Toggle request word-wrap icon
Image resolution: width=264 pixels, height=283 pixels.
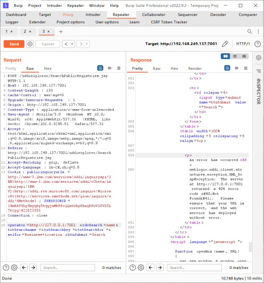coord(100,68)
